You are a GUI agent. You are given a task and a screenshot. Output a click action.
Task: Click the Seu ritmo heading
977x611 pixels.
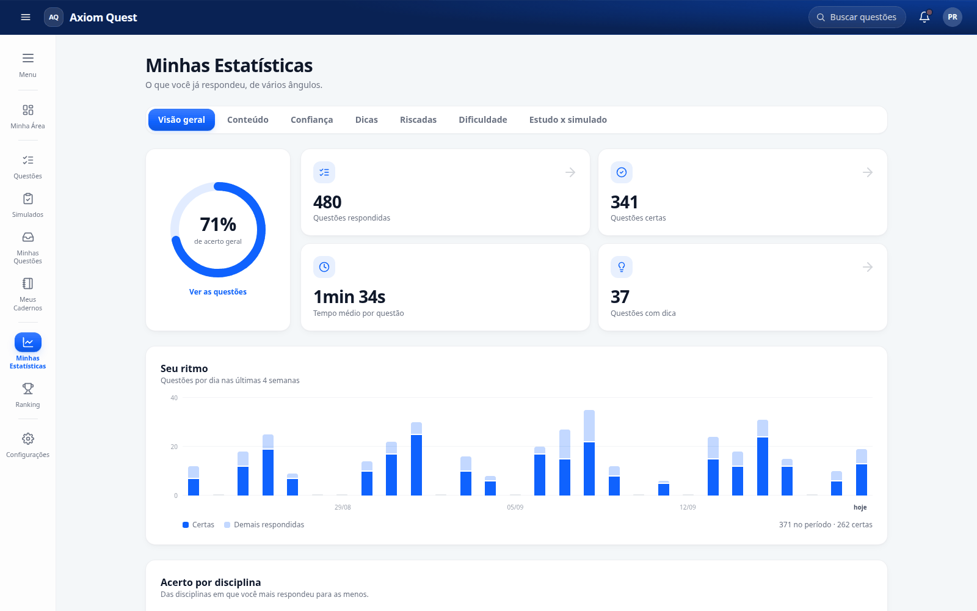tap(184, 368)
